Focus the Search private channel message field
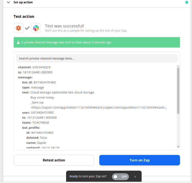 (x=97, y=58)
